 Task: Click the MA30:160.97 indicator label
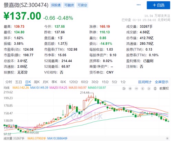77,88
